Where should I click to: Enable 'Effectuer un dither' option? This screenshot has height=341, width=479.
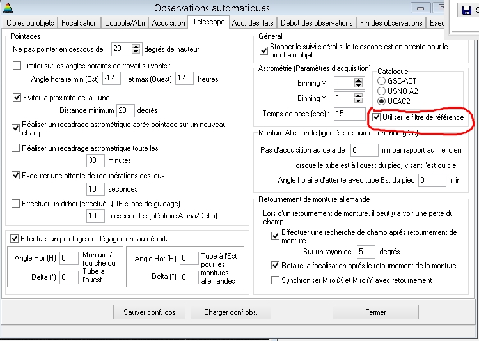point(17,203)
